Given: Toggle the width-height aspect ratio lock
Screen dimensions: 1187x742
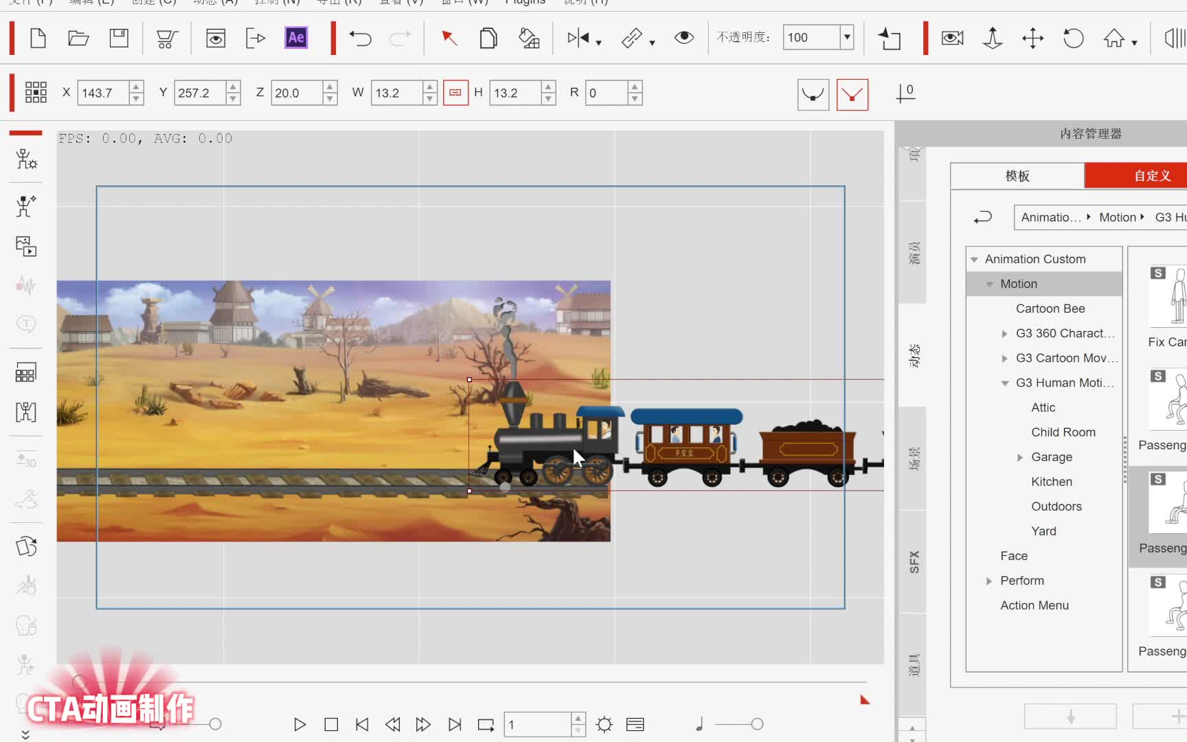Looking at the screenshot, I should (455, 92).
